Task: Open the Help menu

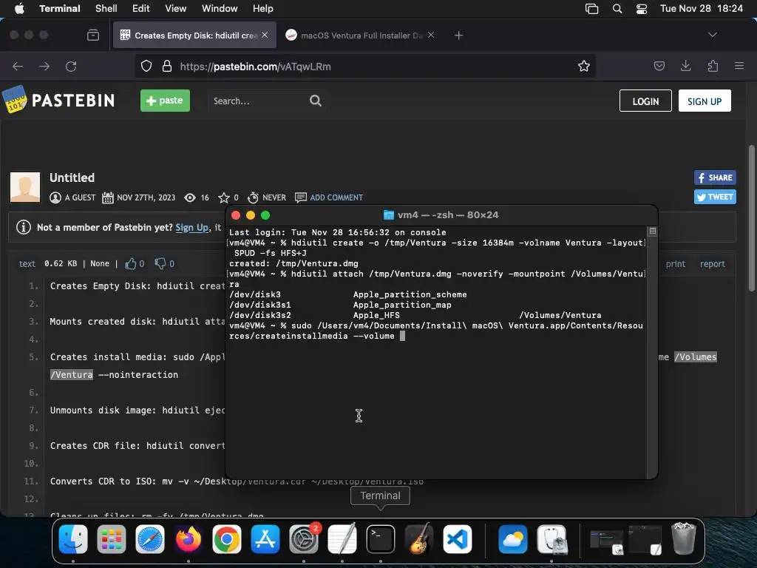Action: [x=262, y=9]
